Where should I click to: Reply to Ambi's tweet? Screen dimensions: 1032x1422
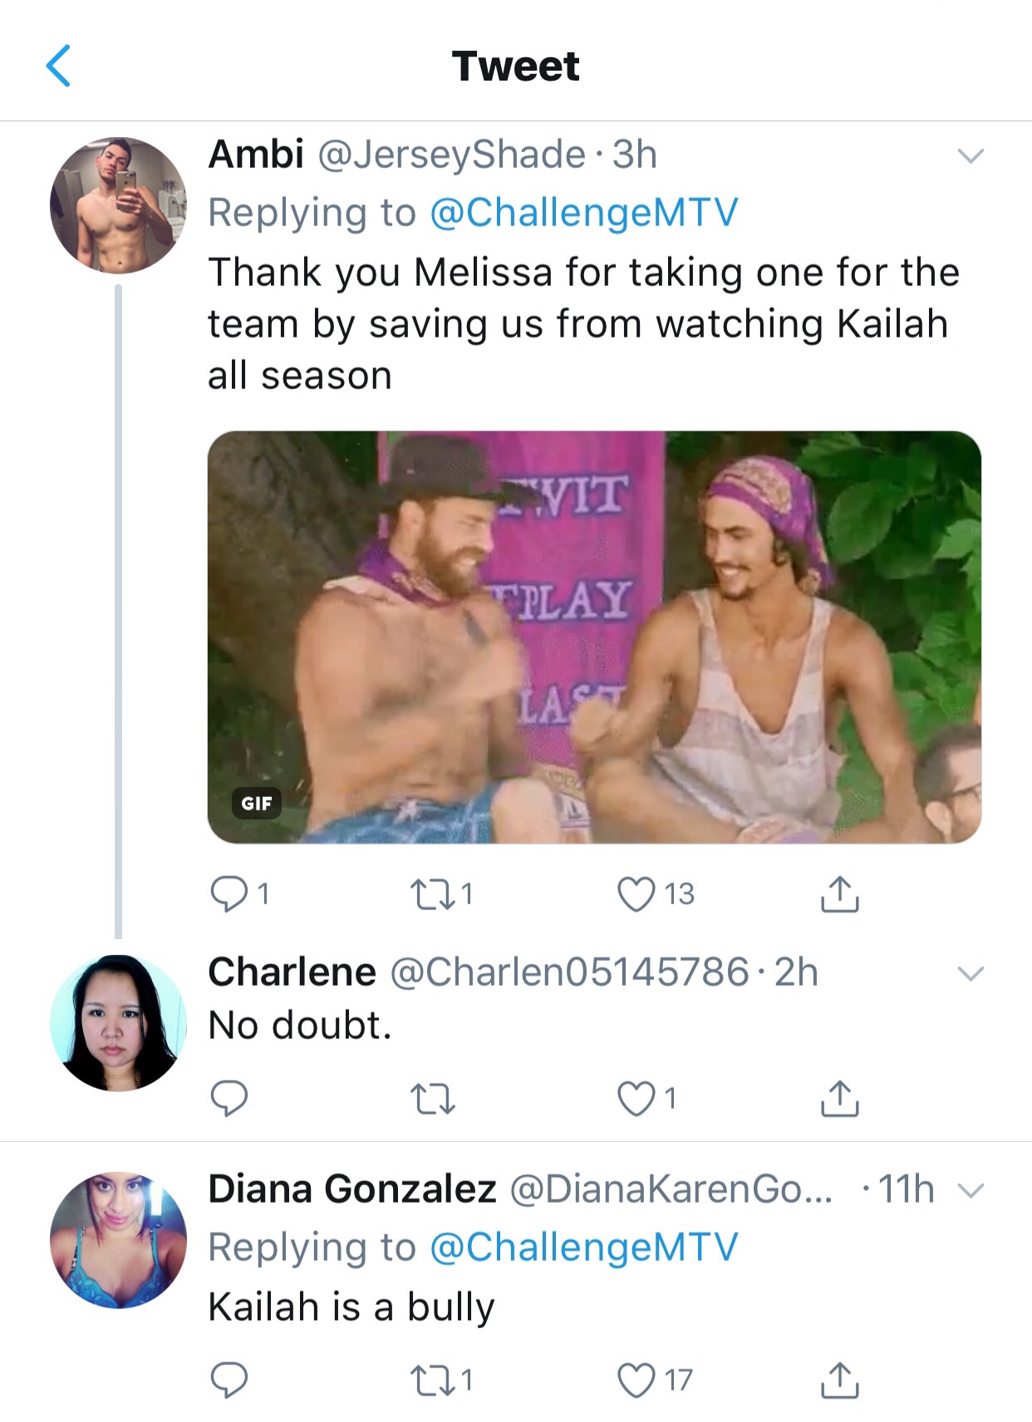pyautogui.click(x=229, y=895)
